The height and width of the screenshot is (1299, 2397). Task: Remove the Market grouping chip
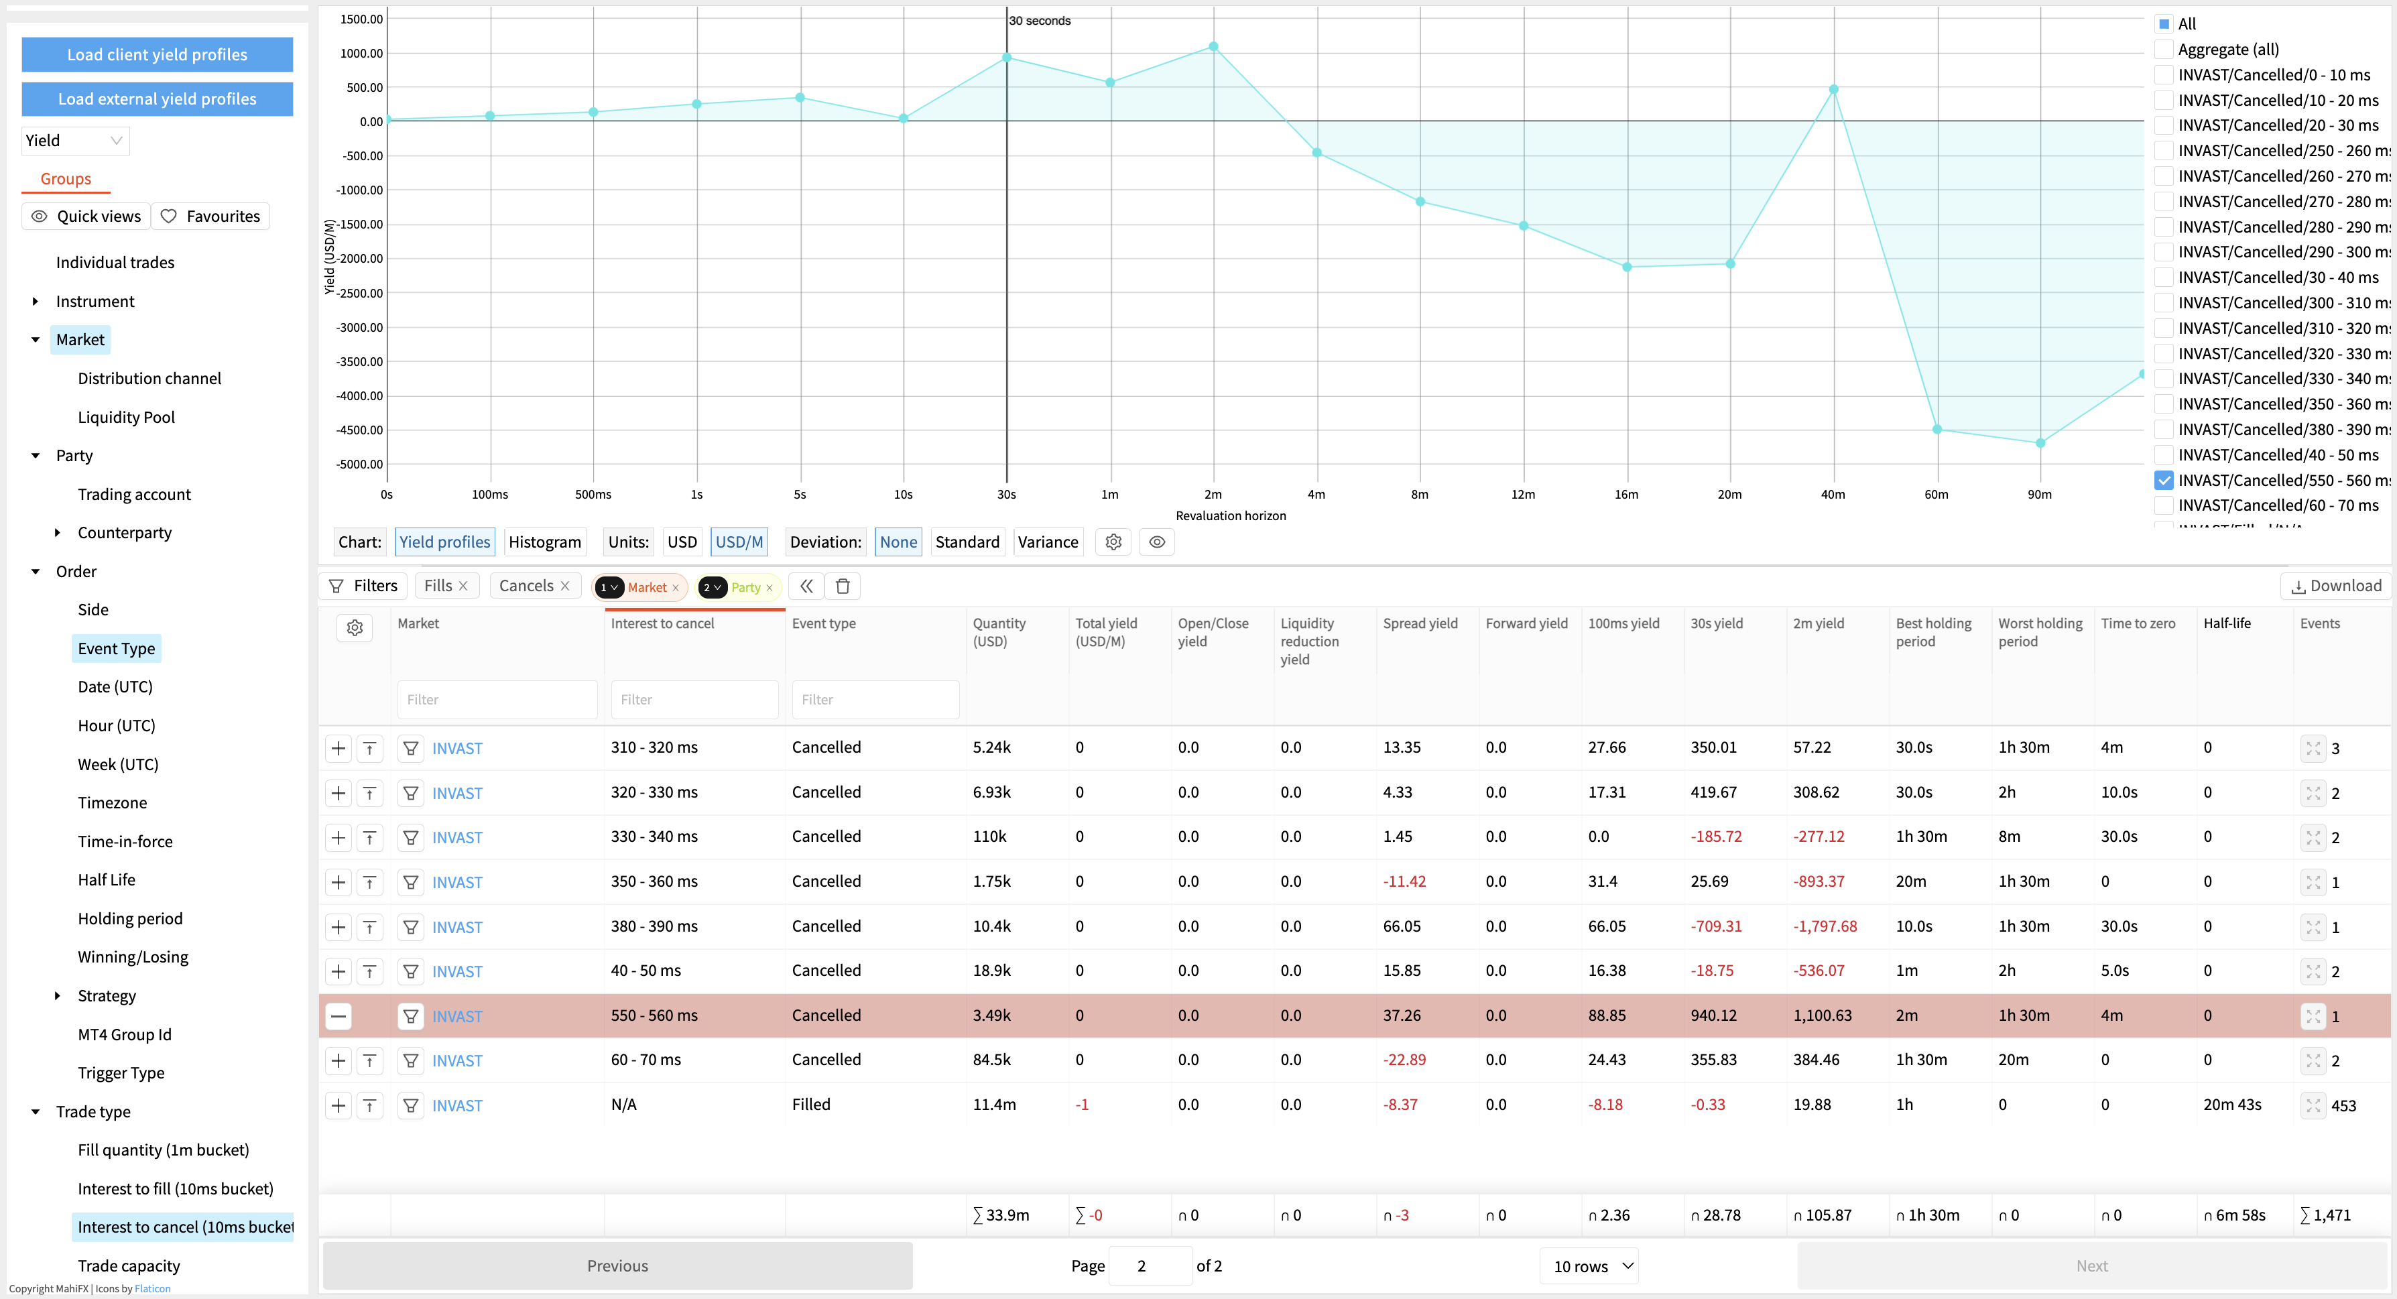676,588
